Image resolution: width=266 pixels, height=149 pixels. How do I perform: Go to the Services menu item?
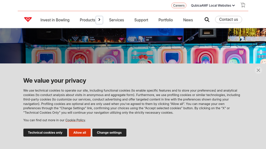[x=116, y=20]
